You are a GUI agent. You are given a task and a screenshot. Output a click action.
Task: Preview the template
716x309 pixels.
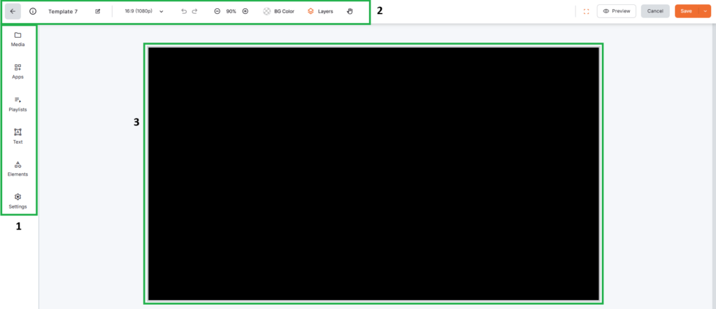click(x=616, y=11)
